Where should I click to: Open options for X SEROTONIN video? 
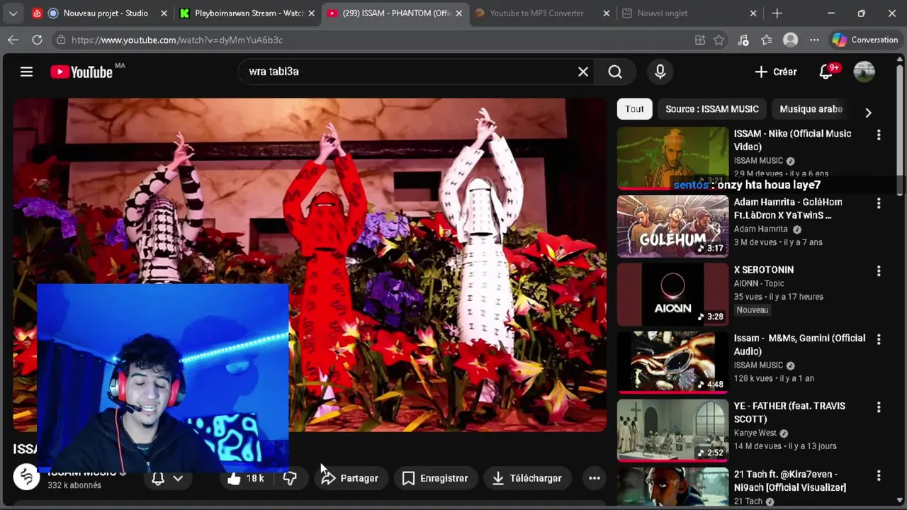click(879, 271)
